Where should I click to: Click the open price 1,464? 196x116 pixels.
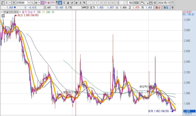coord(123,8)
